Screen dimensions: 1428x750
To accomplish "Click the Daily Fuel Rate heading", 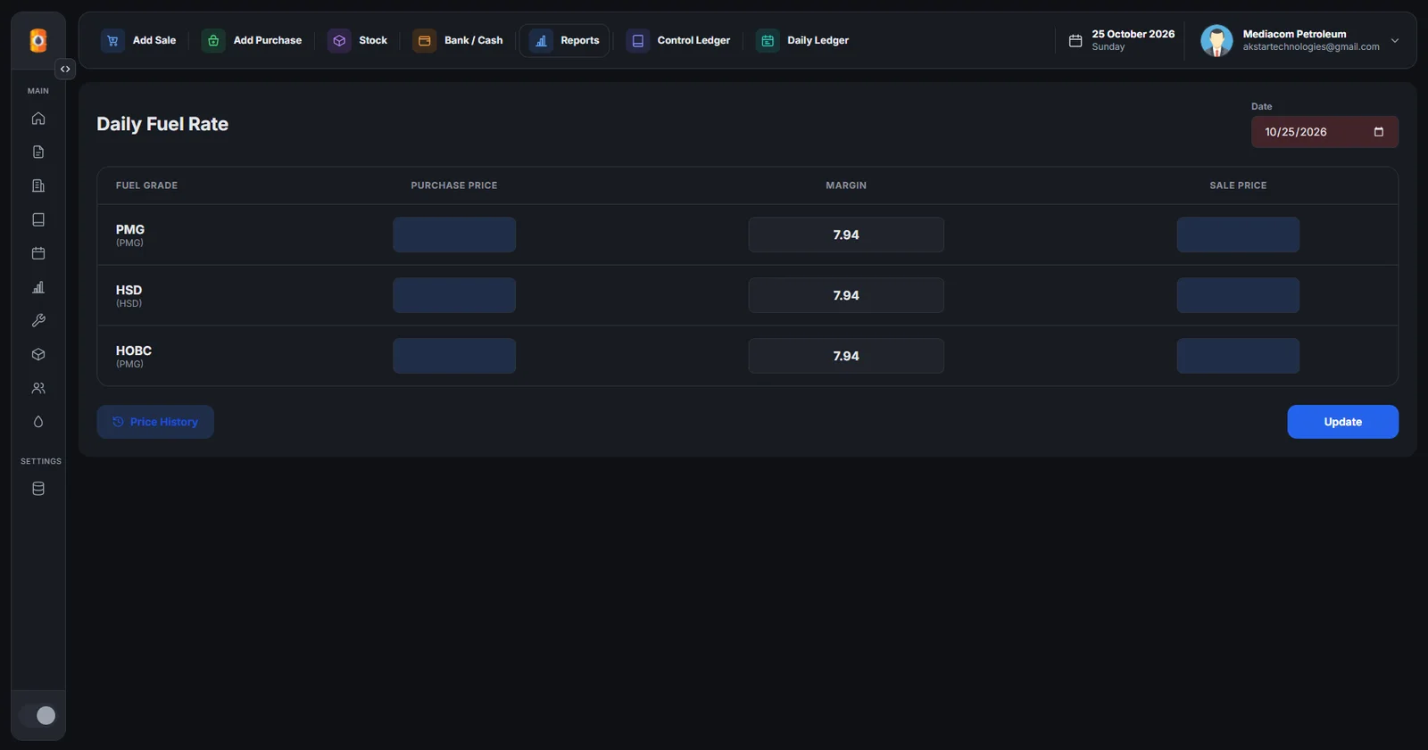I will 162,124.
